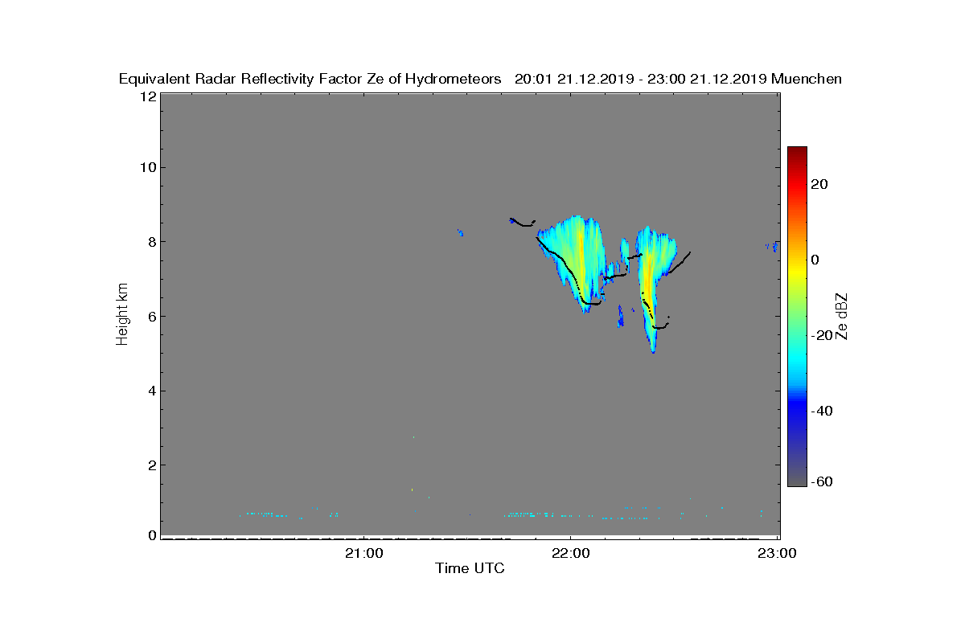Click the 'Height km' axis label
Viewport: 965px width, 643px height.
pos(122,314)
